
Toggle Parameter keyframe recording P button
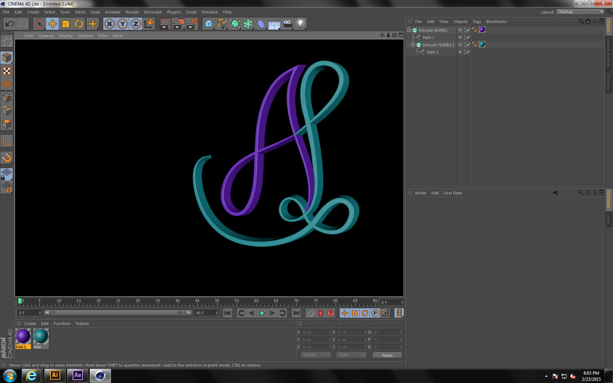[375, 313]
